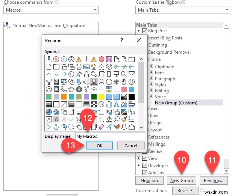Viewport: 232px width, 196px height.
Task: Confirm the rename with OK
Action: point(99,146)
